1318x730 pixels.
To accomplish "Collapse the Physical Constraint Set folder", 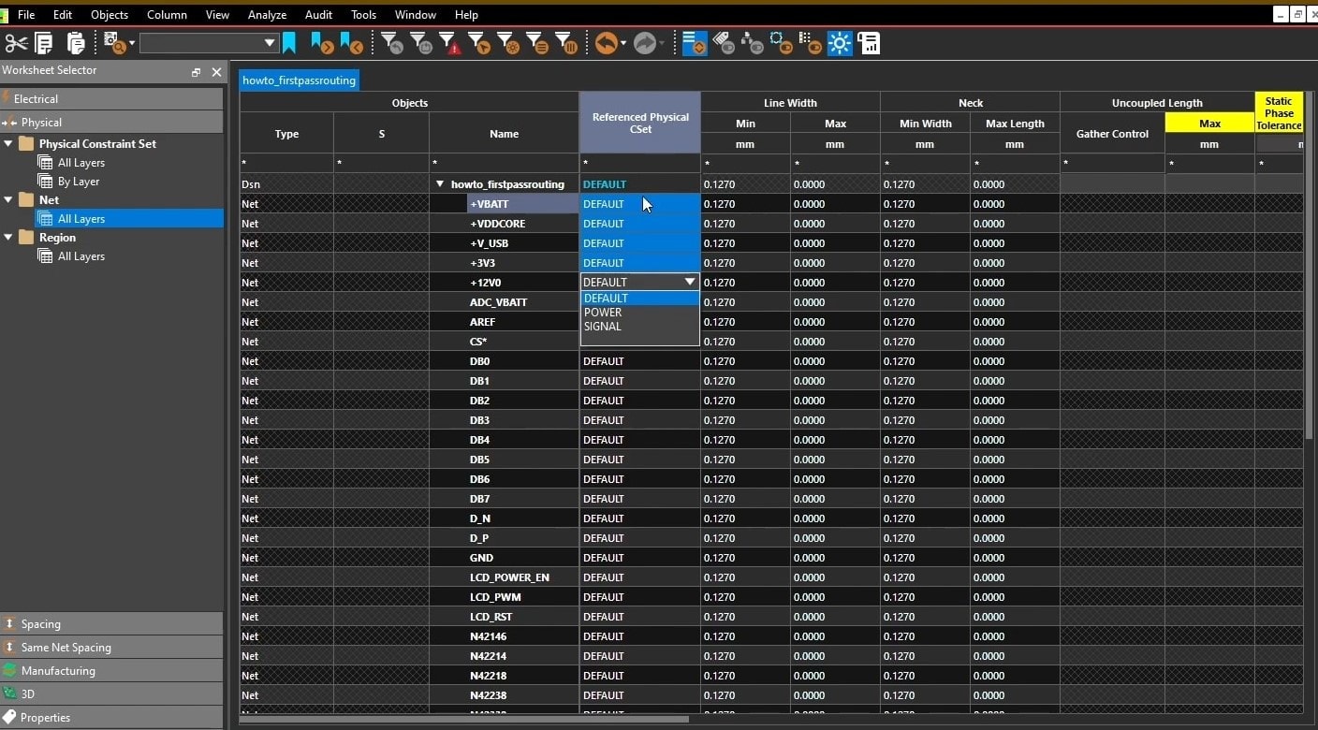I will (x=8, y=143).
